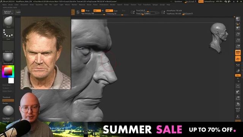
Task: Select the Zoom canvas icon
Action: click(238, 34)
